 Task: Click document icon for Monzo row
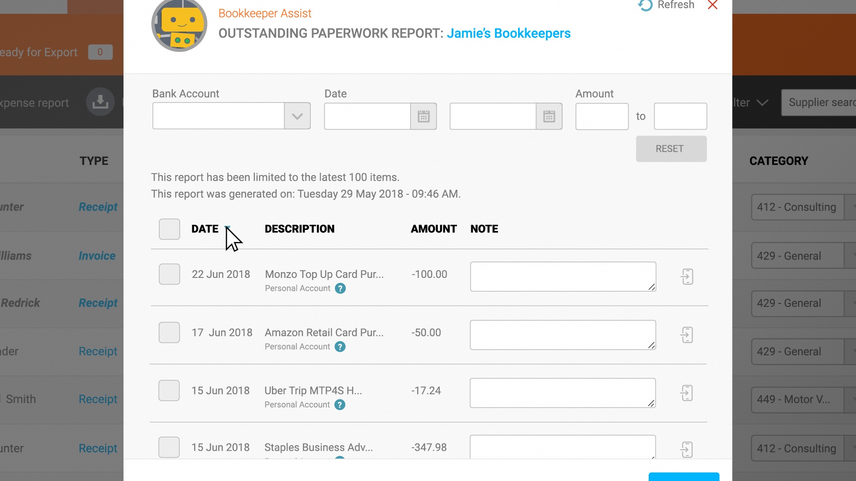coord(687,277)
